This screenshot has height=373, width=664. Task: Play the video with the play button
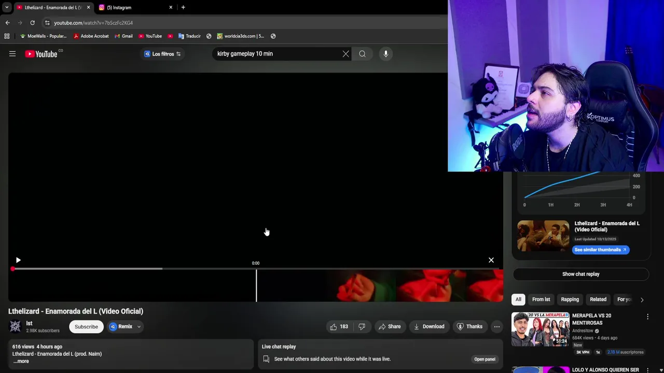tap(18, 260)
